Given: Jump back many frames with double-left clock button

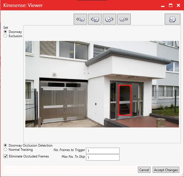Looking at the screenshot, I should click(80, 19).
